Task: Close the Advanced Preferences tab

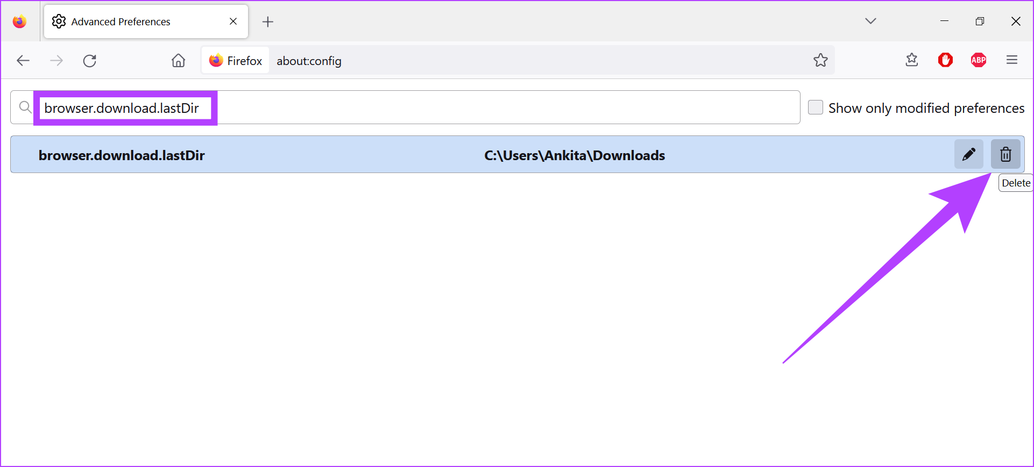Action: click(x=233, y=21)
